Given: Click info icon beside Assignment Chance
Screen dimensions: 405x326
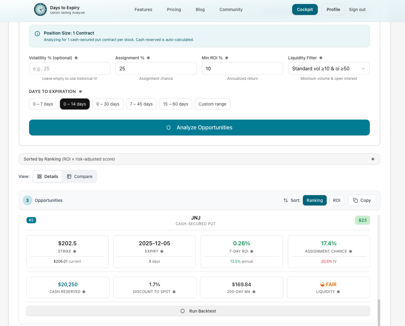Looking at the screenshot, I should pos(351,251).
